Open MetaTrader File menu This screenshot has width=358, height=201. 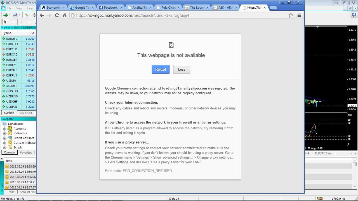[x=9, y=8]
